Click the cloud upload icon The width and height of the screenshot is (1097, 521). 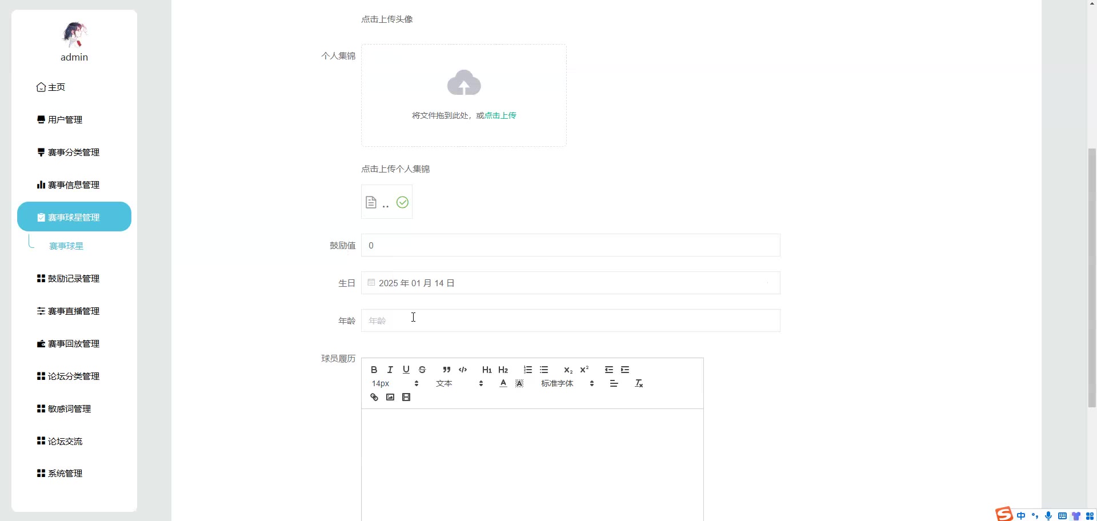(464, 83)
